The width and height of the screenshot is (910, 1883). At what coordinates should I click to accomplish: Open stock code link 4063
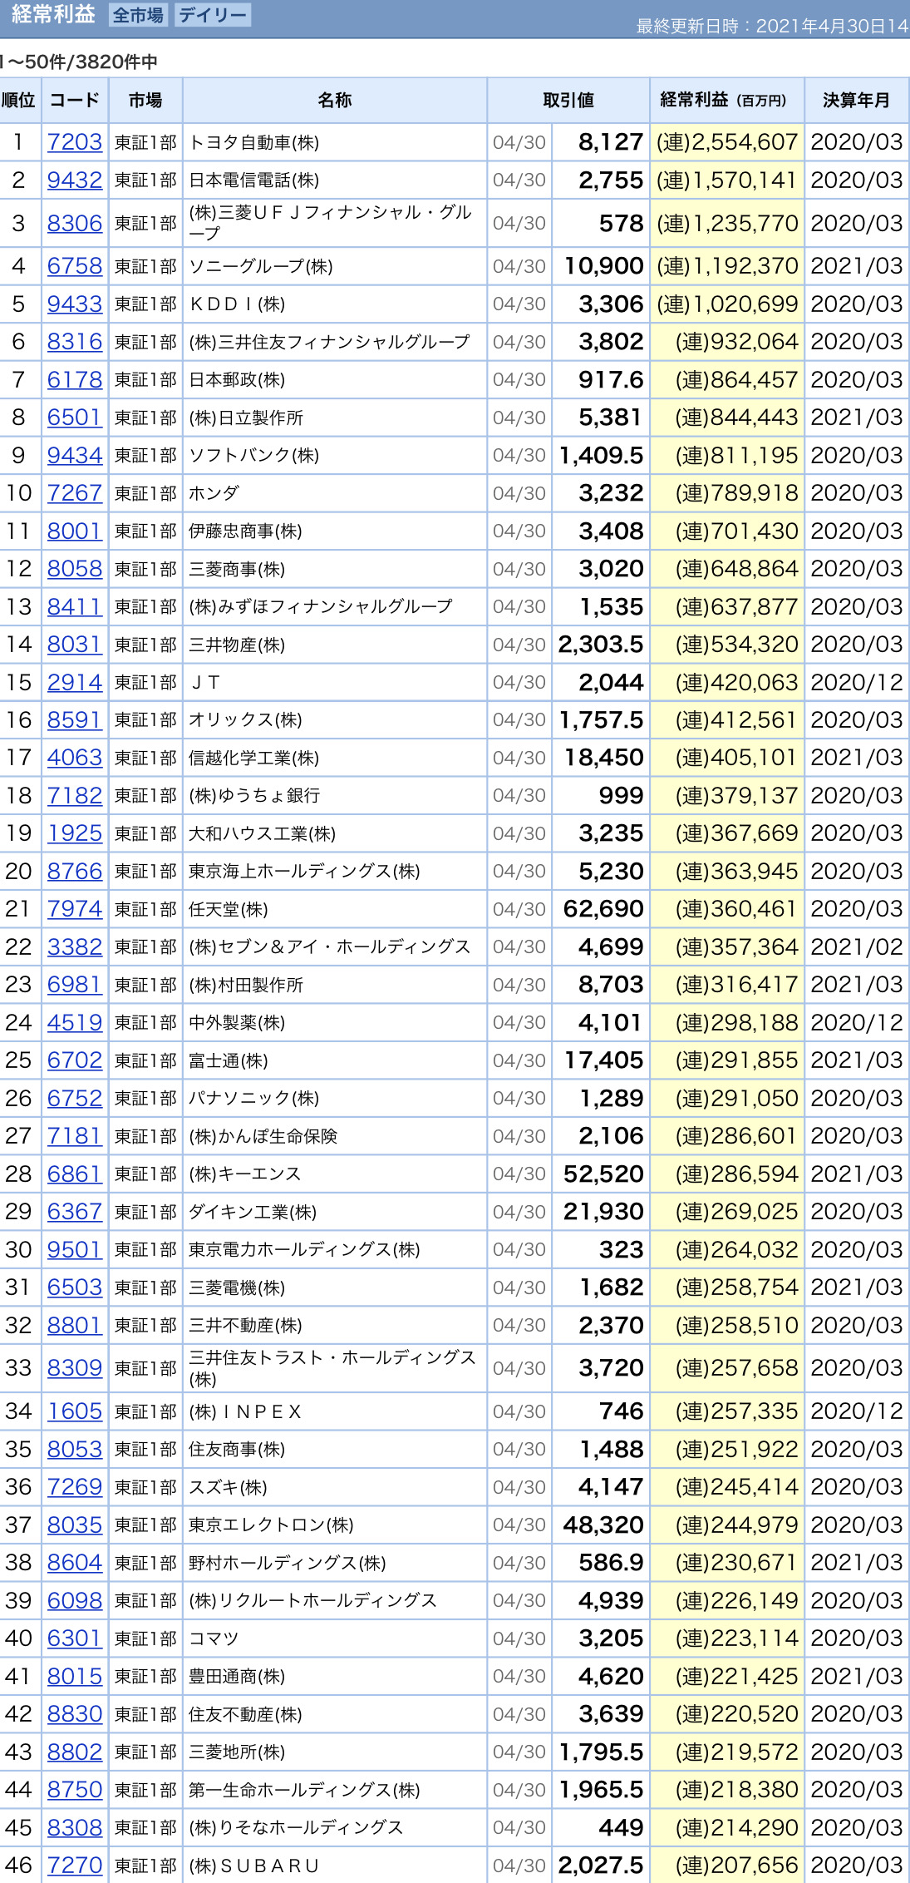pos(75,758)
